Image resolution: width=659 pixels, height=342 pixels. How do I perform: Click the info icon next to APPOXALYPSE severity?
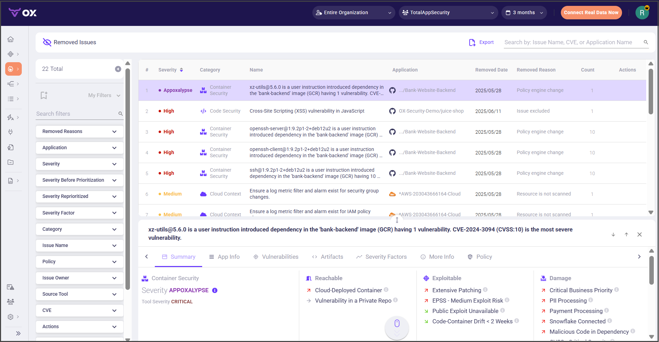pos(215,291)
